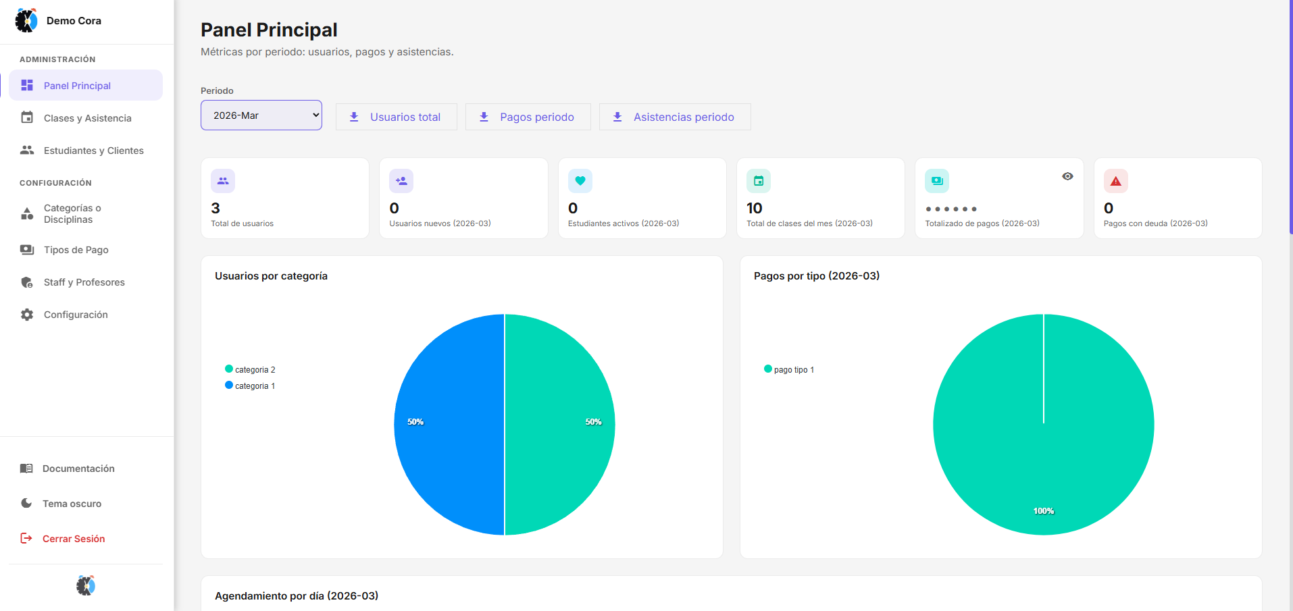1293x611 pixels.
Task: Open the Periodo dropdown selector
Action: coord(261,115)
